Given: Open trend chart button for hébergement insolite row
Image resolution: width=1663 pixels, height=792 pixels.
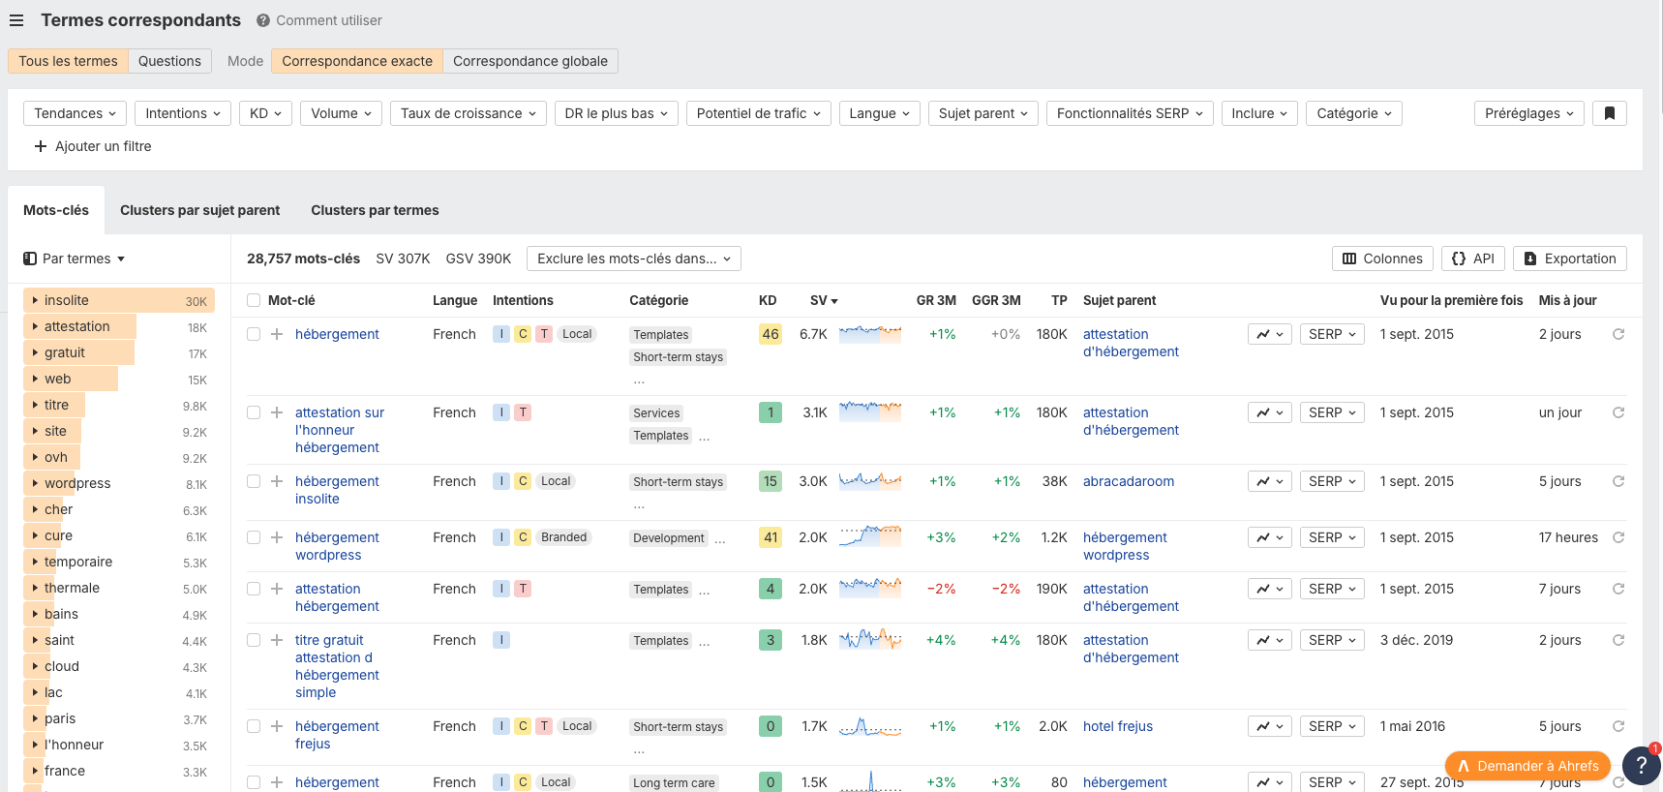Looking at the screenshot, I should 1270,481.
